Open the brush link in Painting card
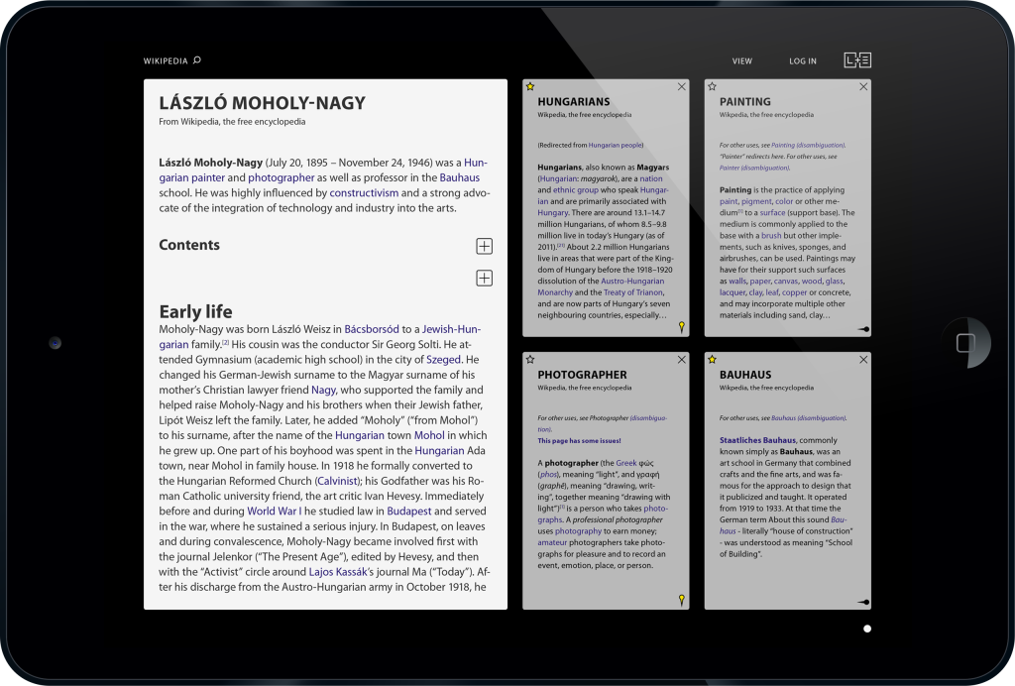 point(771,236)
